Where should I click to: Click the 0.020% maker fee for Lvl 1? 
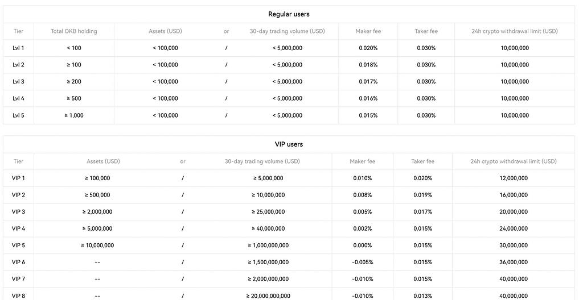point(368,48)
